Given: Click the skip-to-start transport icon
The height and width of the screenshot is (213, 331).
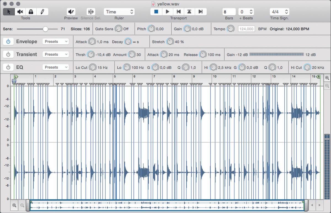Looking at the screenshot, I should (178, 12).
